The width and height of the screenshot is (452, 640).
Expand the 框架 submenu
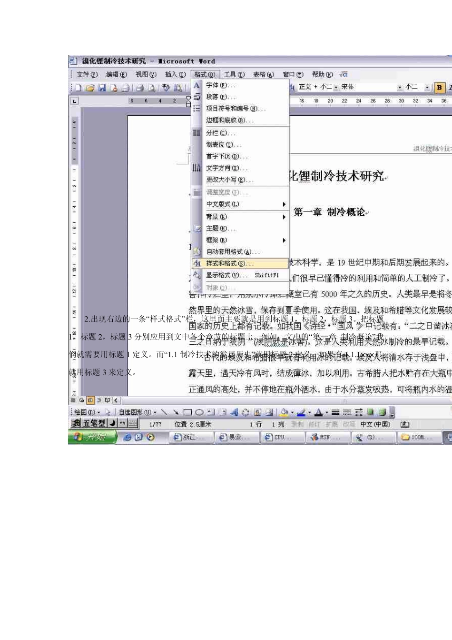[x=241, y=240]
